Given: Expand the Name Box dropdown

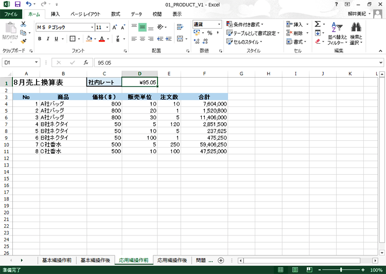Looking at the screenshot, I should (x=36, y=63).
